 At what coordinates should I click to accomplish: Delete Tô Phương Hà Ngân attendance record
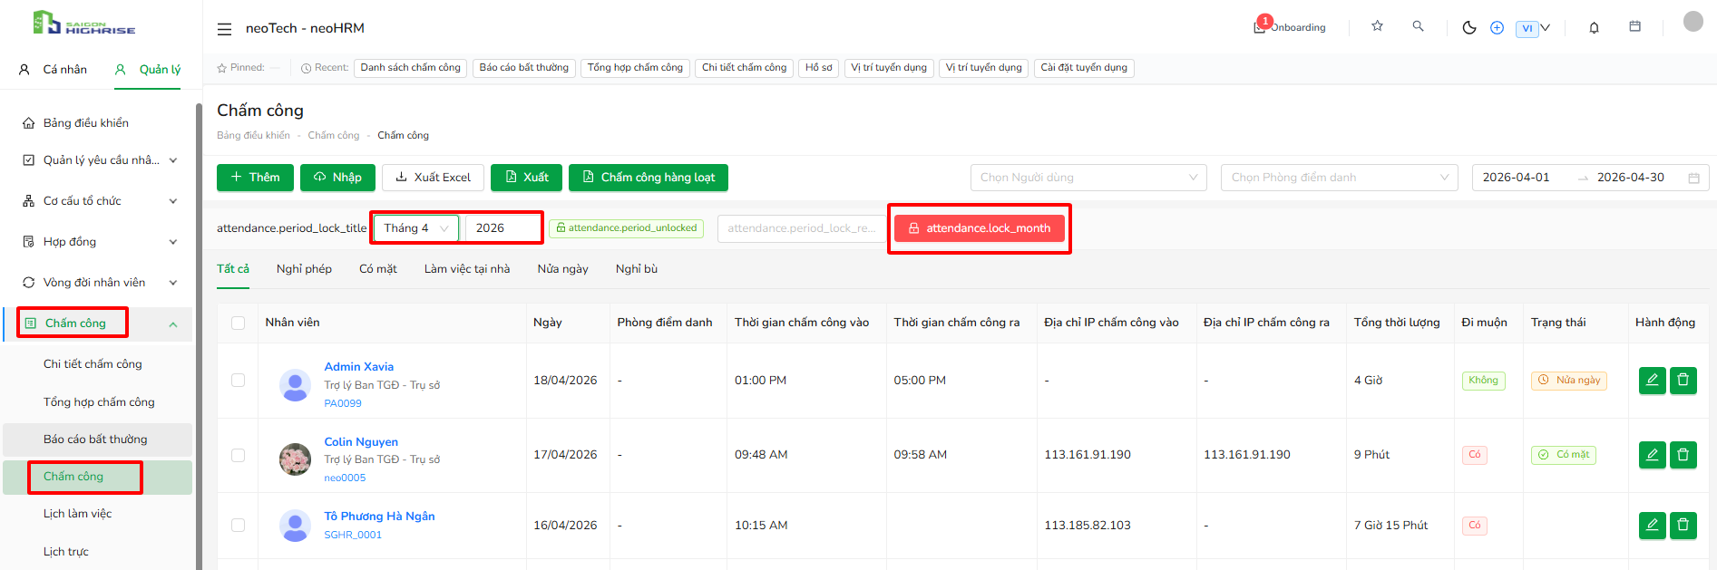click(1683, 526)
